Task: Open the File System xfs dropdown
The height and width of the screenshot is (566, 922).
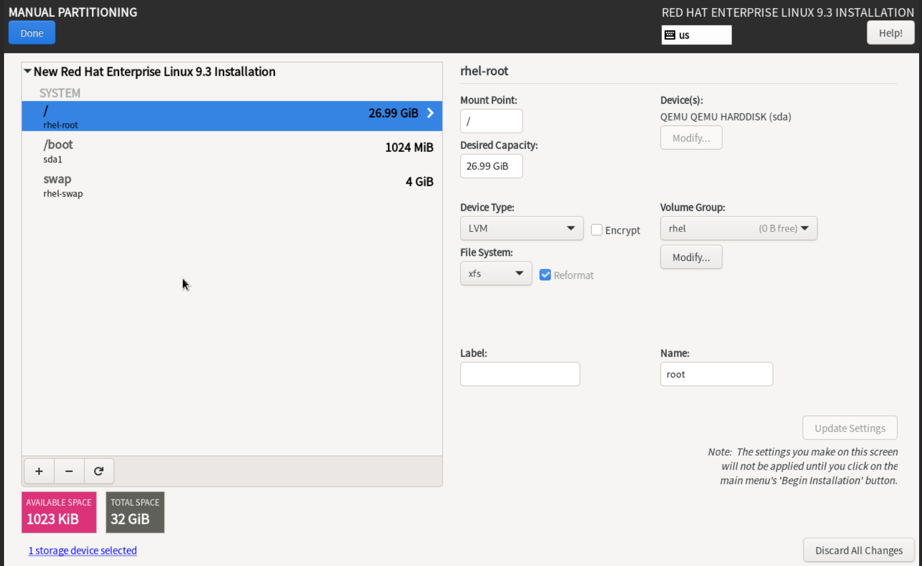Action: tap(496, 273)
